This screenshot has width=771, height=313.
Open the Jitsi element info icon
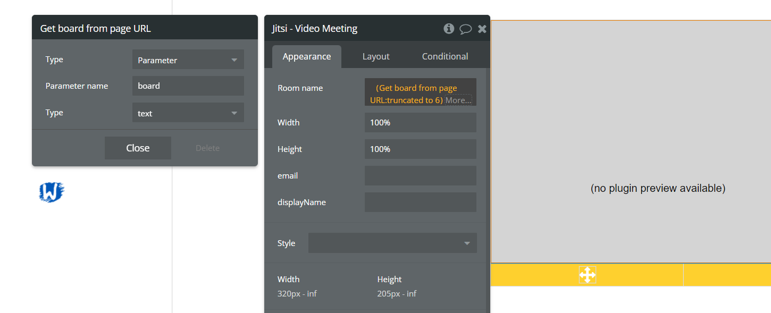coord(449,29)
